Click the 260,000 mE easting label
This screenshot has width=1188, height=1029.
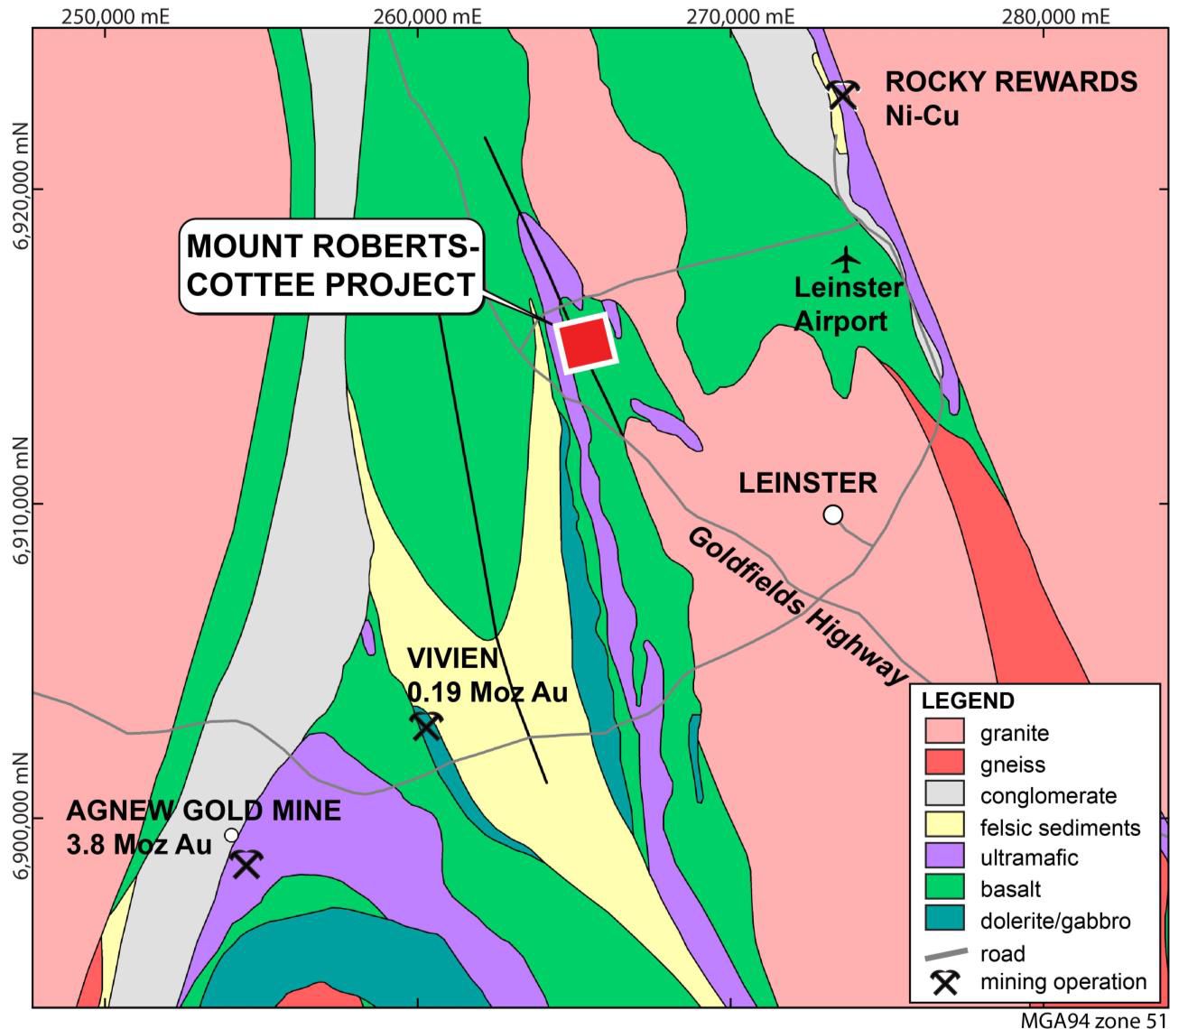coord(418,15)
